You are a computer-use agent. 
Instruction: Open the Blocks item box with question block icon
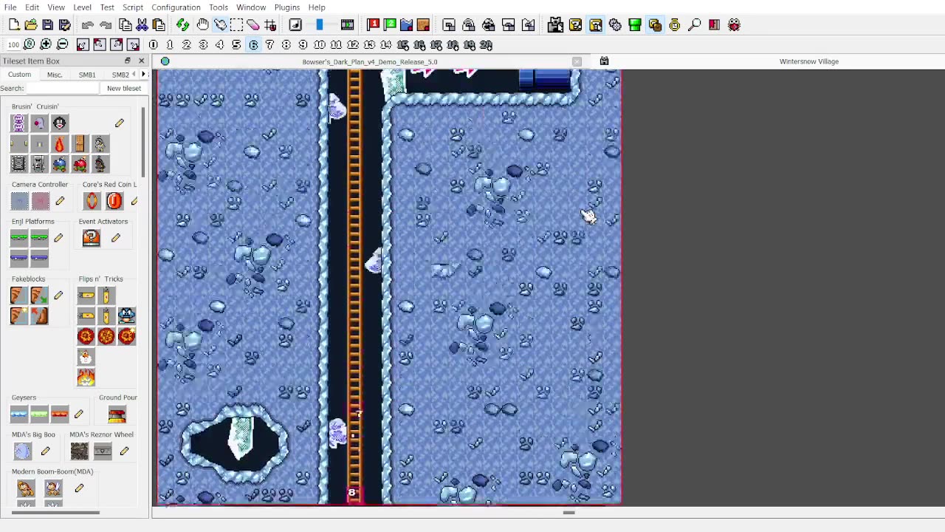tap(576, 25)
